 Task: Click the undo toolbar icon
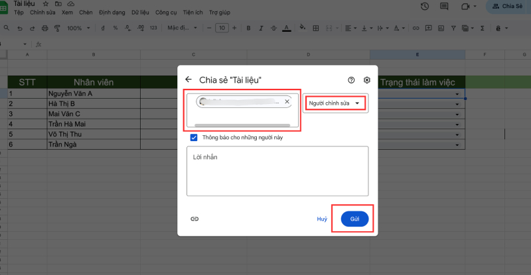point(20,28)
